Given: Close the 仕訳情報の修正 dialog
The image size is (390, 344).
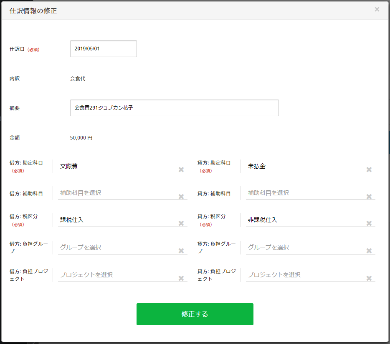Looking at the screenshot, I should (x=377, y=9).
